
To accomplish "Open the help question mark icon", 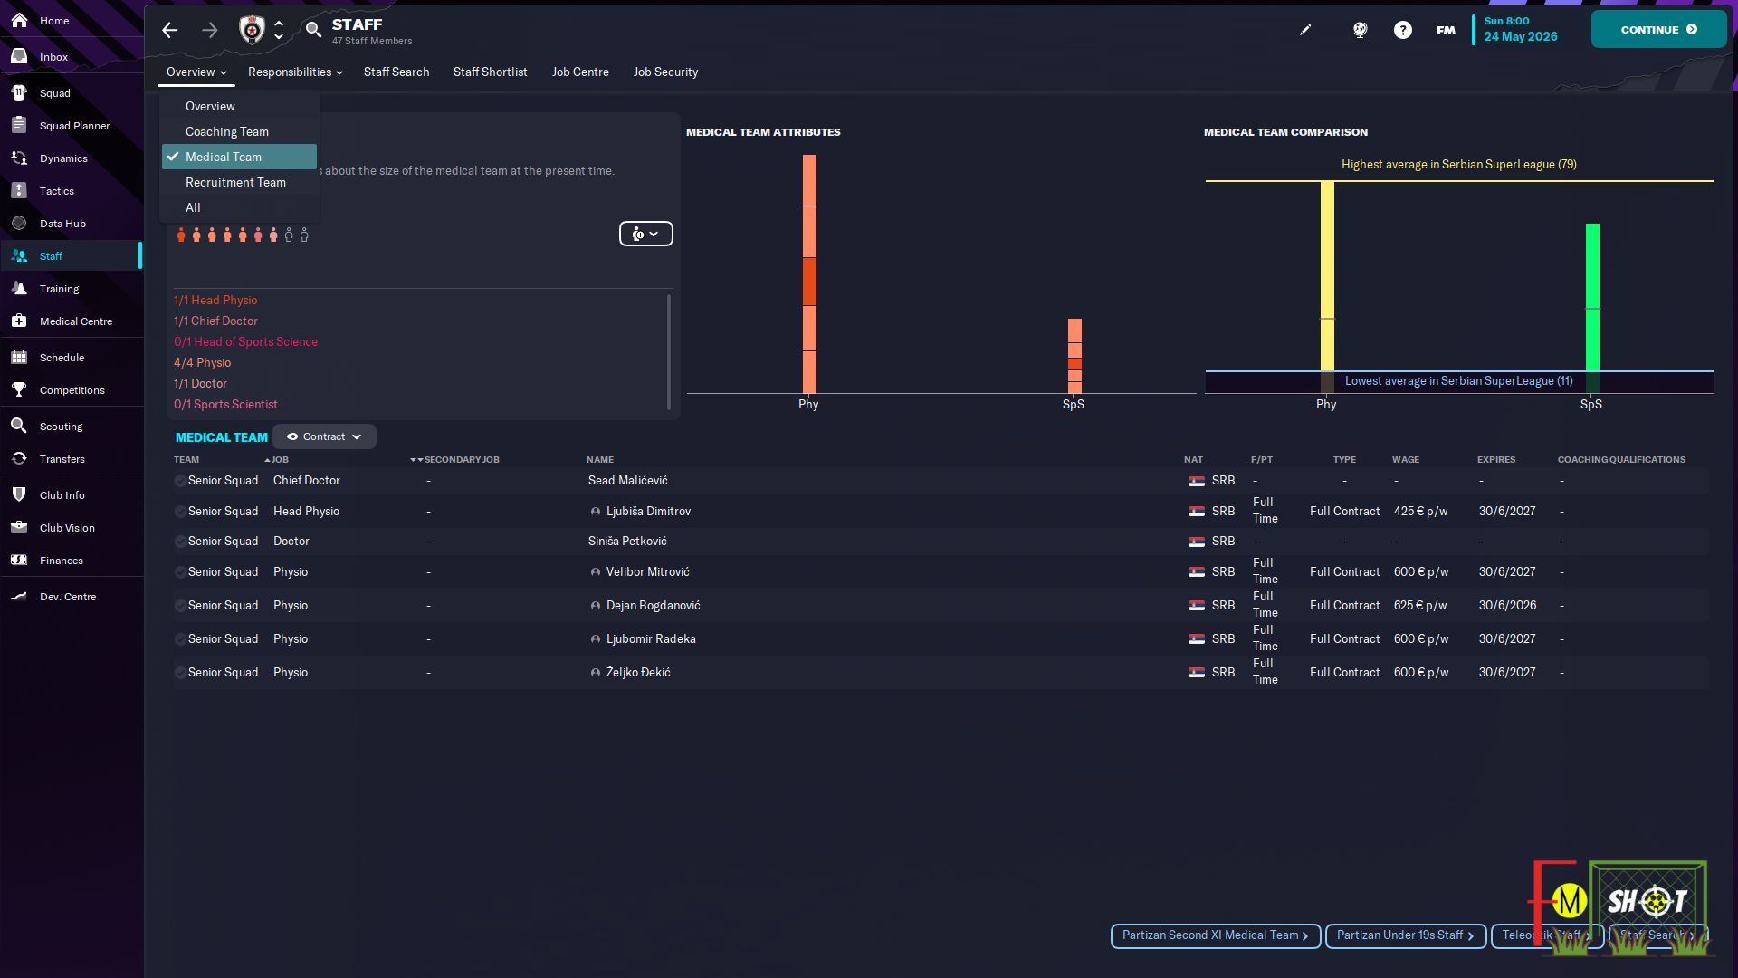I will pos(1402,30).
